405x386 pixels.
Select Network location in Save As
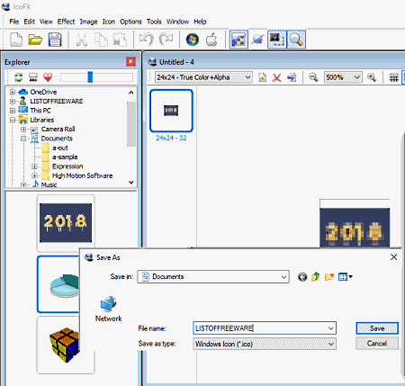(x=108, y=309)
